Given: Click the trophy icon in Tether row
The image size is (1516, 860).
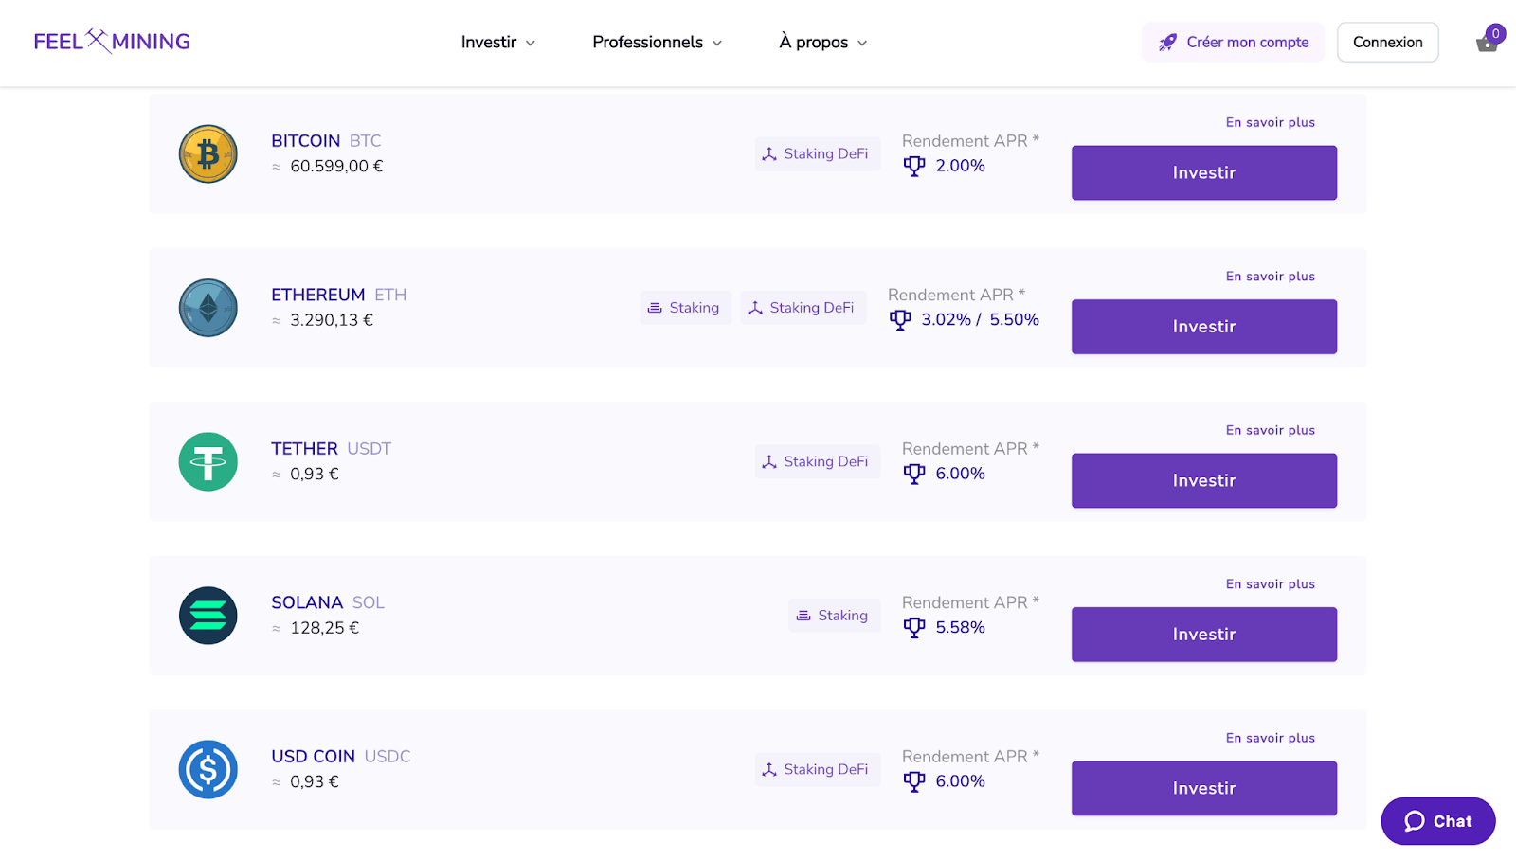Looking at the screenshot, I should 914,475.
